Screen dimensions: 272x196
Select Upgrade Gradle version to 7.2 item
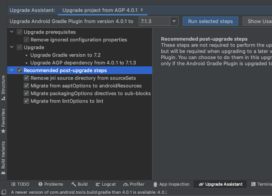[x=66, y=55]
